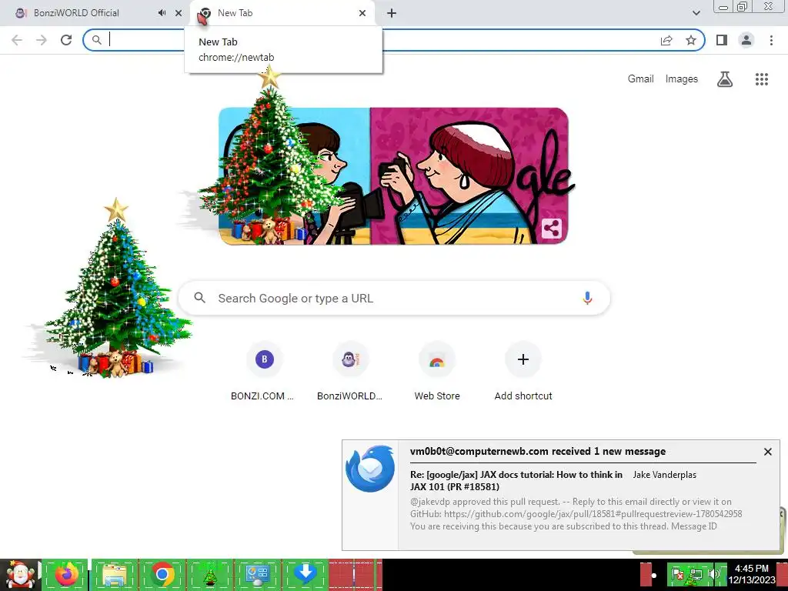
Task: Open the BONZI.COM shortcut
Action: point(264,372)
